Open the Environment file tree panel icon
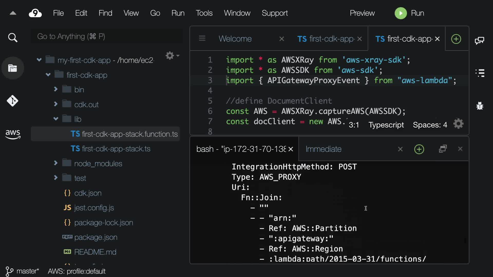 click(x=13, y=68)
